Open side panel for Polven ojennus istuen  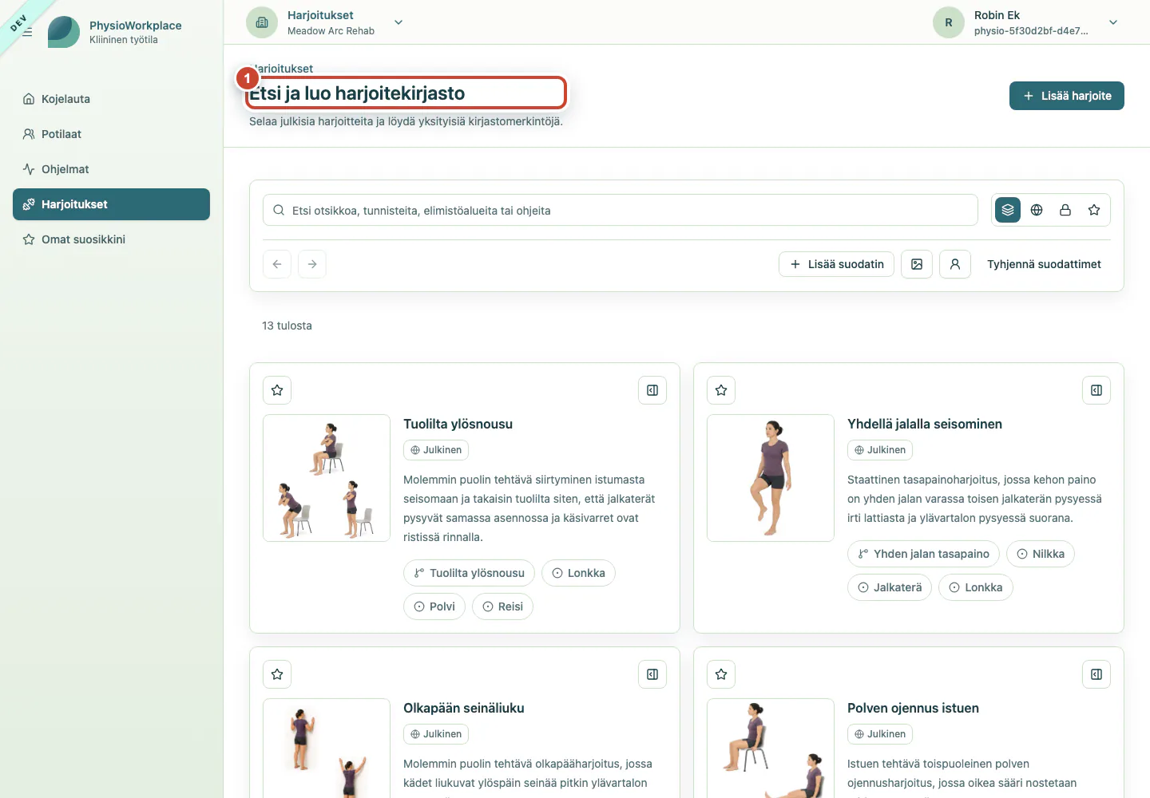(x=1096, y=674)
